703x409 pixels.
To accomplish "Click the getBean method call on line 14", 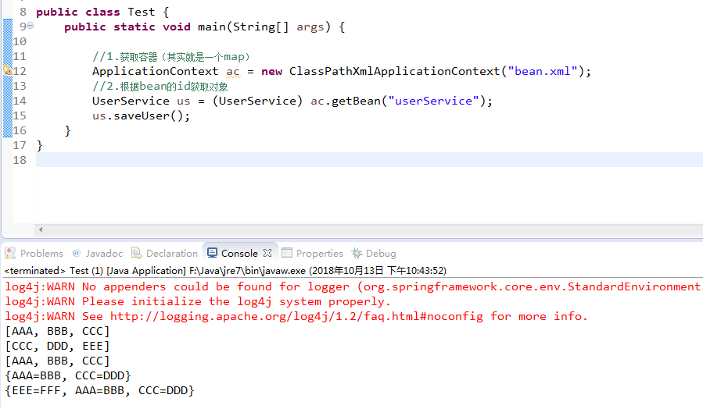I will (356, 101).
